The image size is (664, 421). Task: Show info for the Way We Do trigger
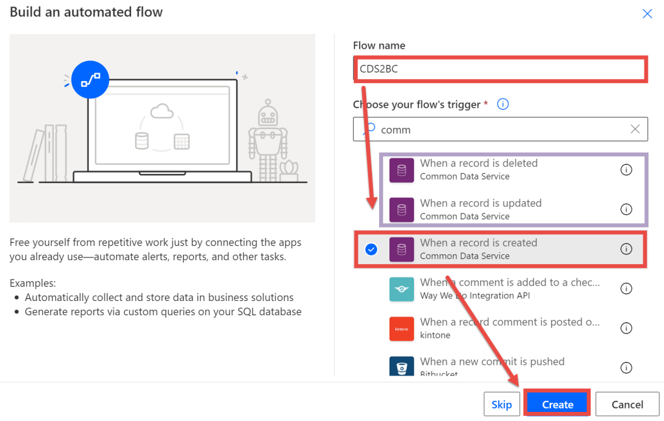(x=626, y=289)
